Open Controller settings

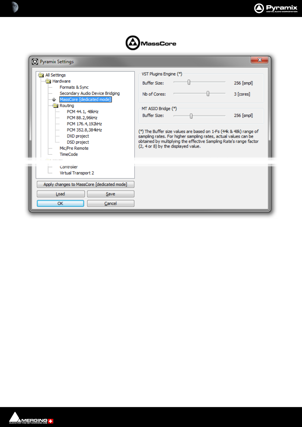[69, 167]
